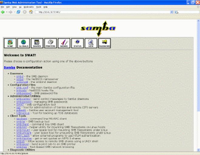Click the 'Client Tools' list heading
This screenshot has height=155, width=200.
(x=18, y=116)
